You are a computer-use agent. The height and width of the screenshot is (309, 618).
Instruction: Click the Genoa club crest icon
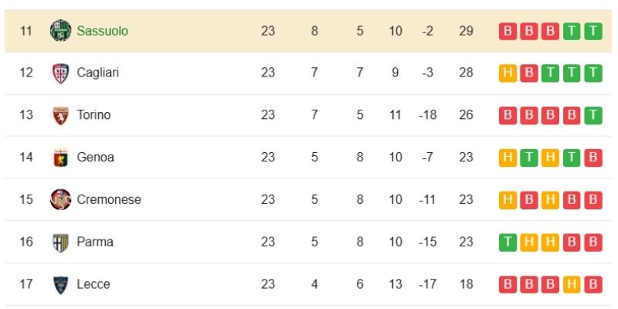[59, 158]
